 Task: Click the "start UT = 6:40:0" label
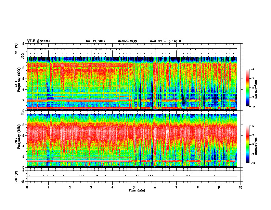[165, 41]
